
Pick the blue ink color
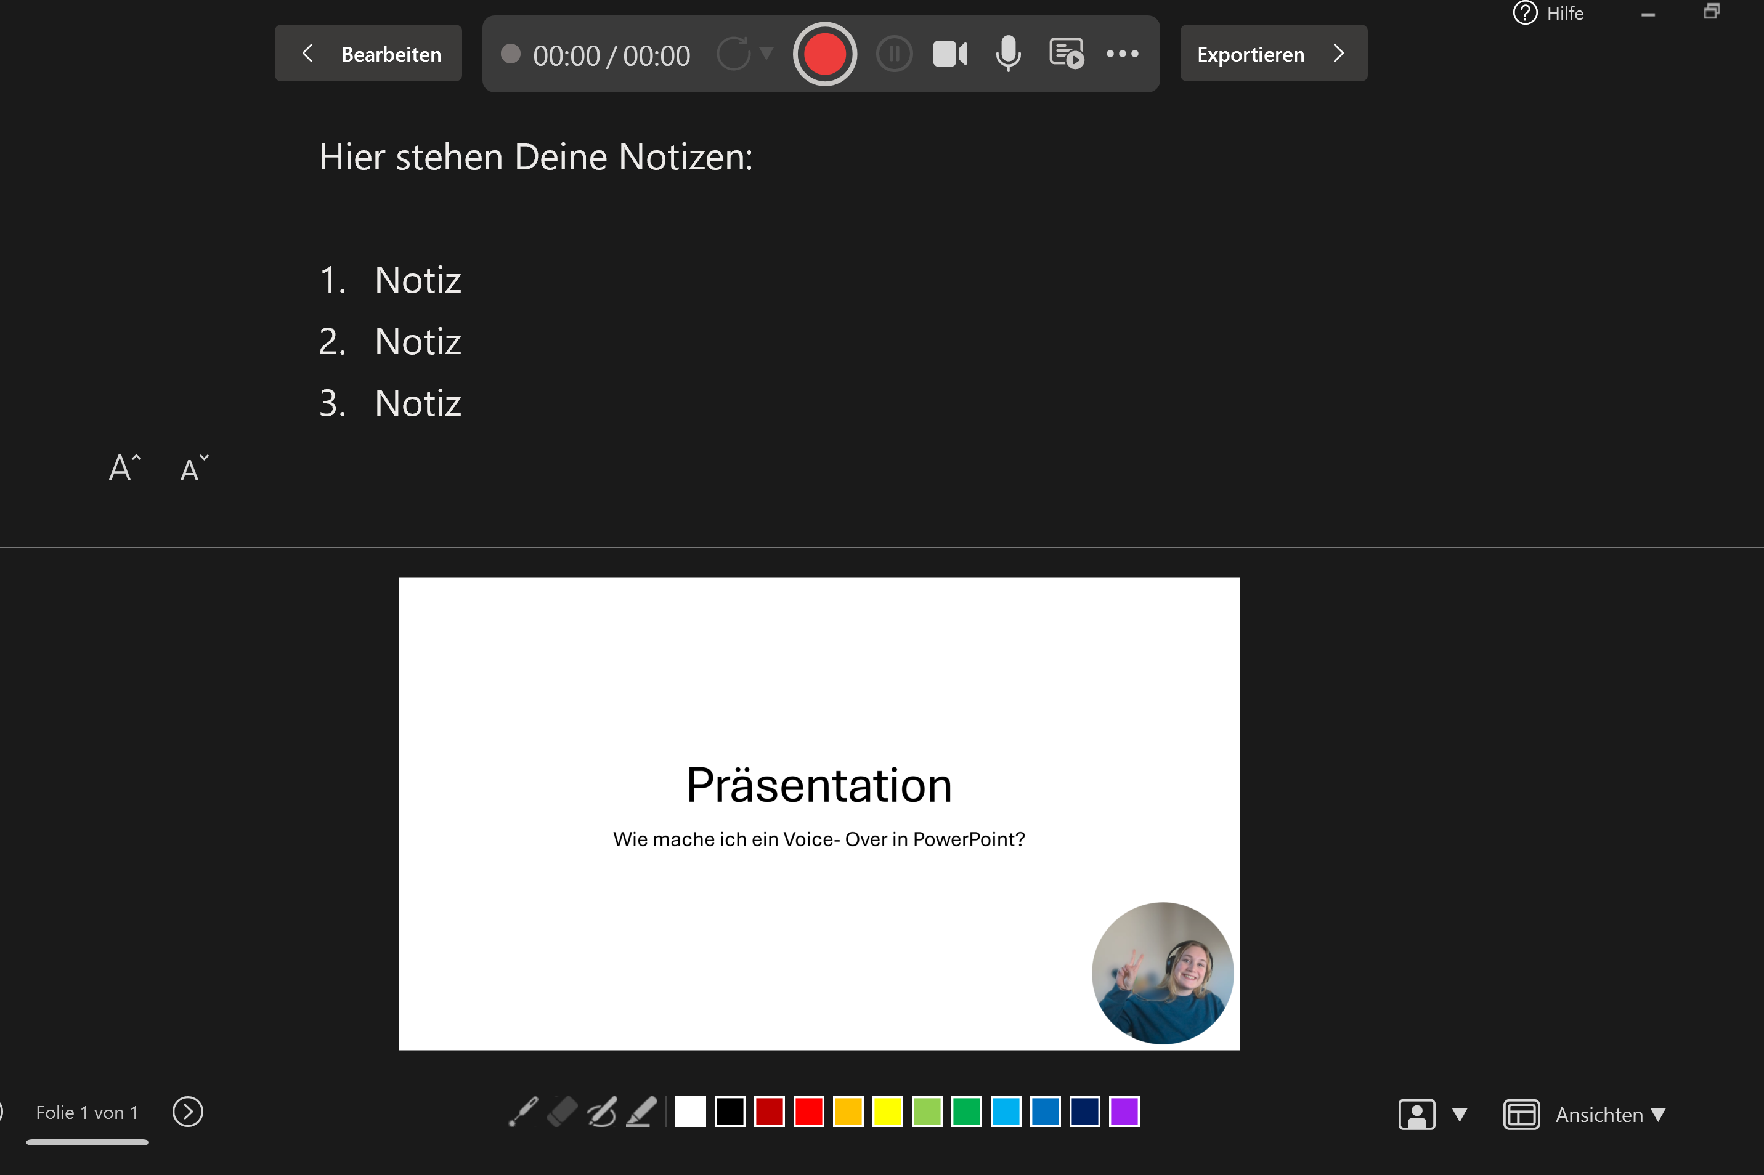point(1045,1112)
